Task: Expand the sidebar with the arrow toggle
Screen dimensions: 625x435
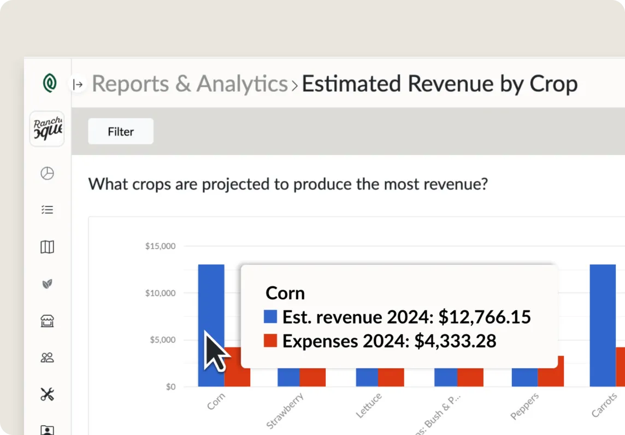Action: [x=78, y=84]
